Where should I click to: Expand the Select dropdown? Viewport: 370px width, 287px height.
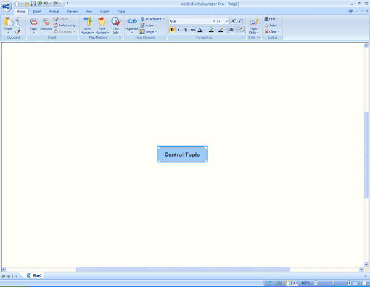tap(280, 25)
